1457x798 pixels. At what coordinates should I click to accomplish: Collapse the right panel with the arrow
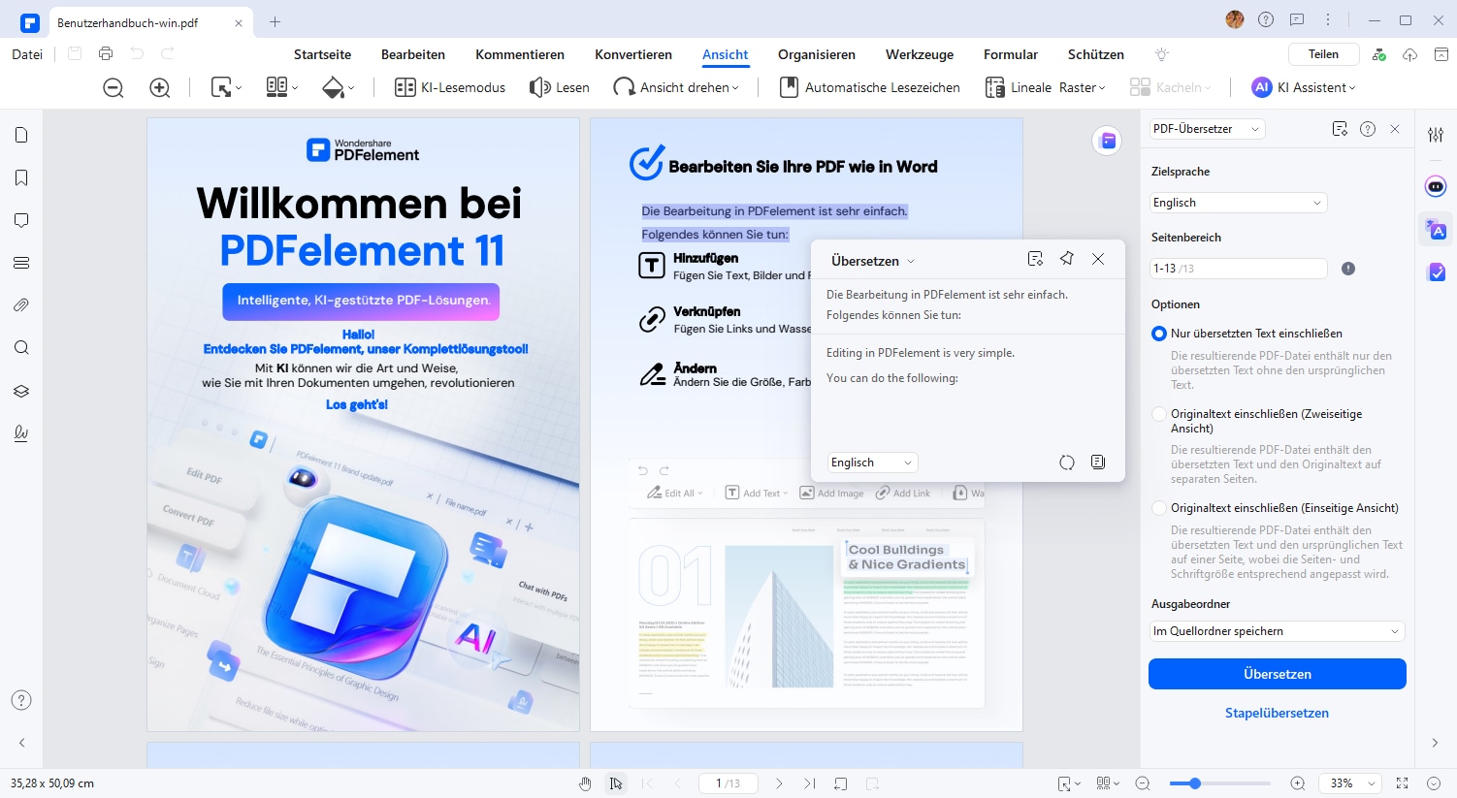point(1436,743)
